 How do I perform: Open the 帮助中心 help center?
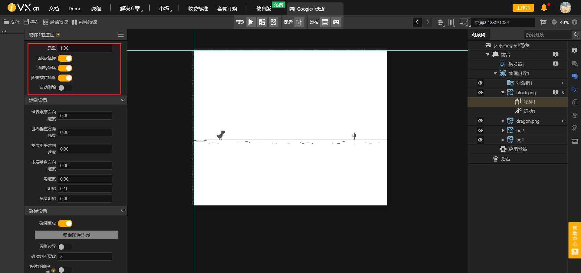click(x=575, y=240)
